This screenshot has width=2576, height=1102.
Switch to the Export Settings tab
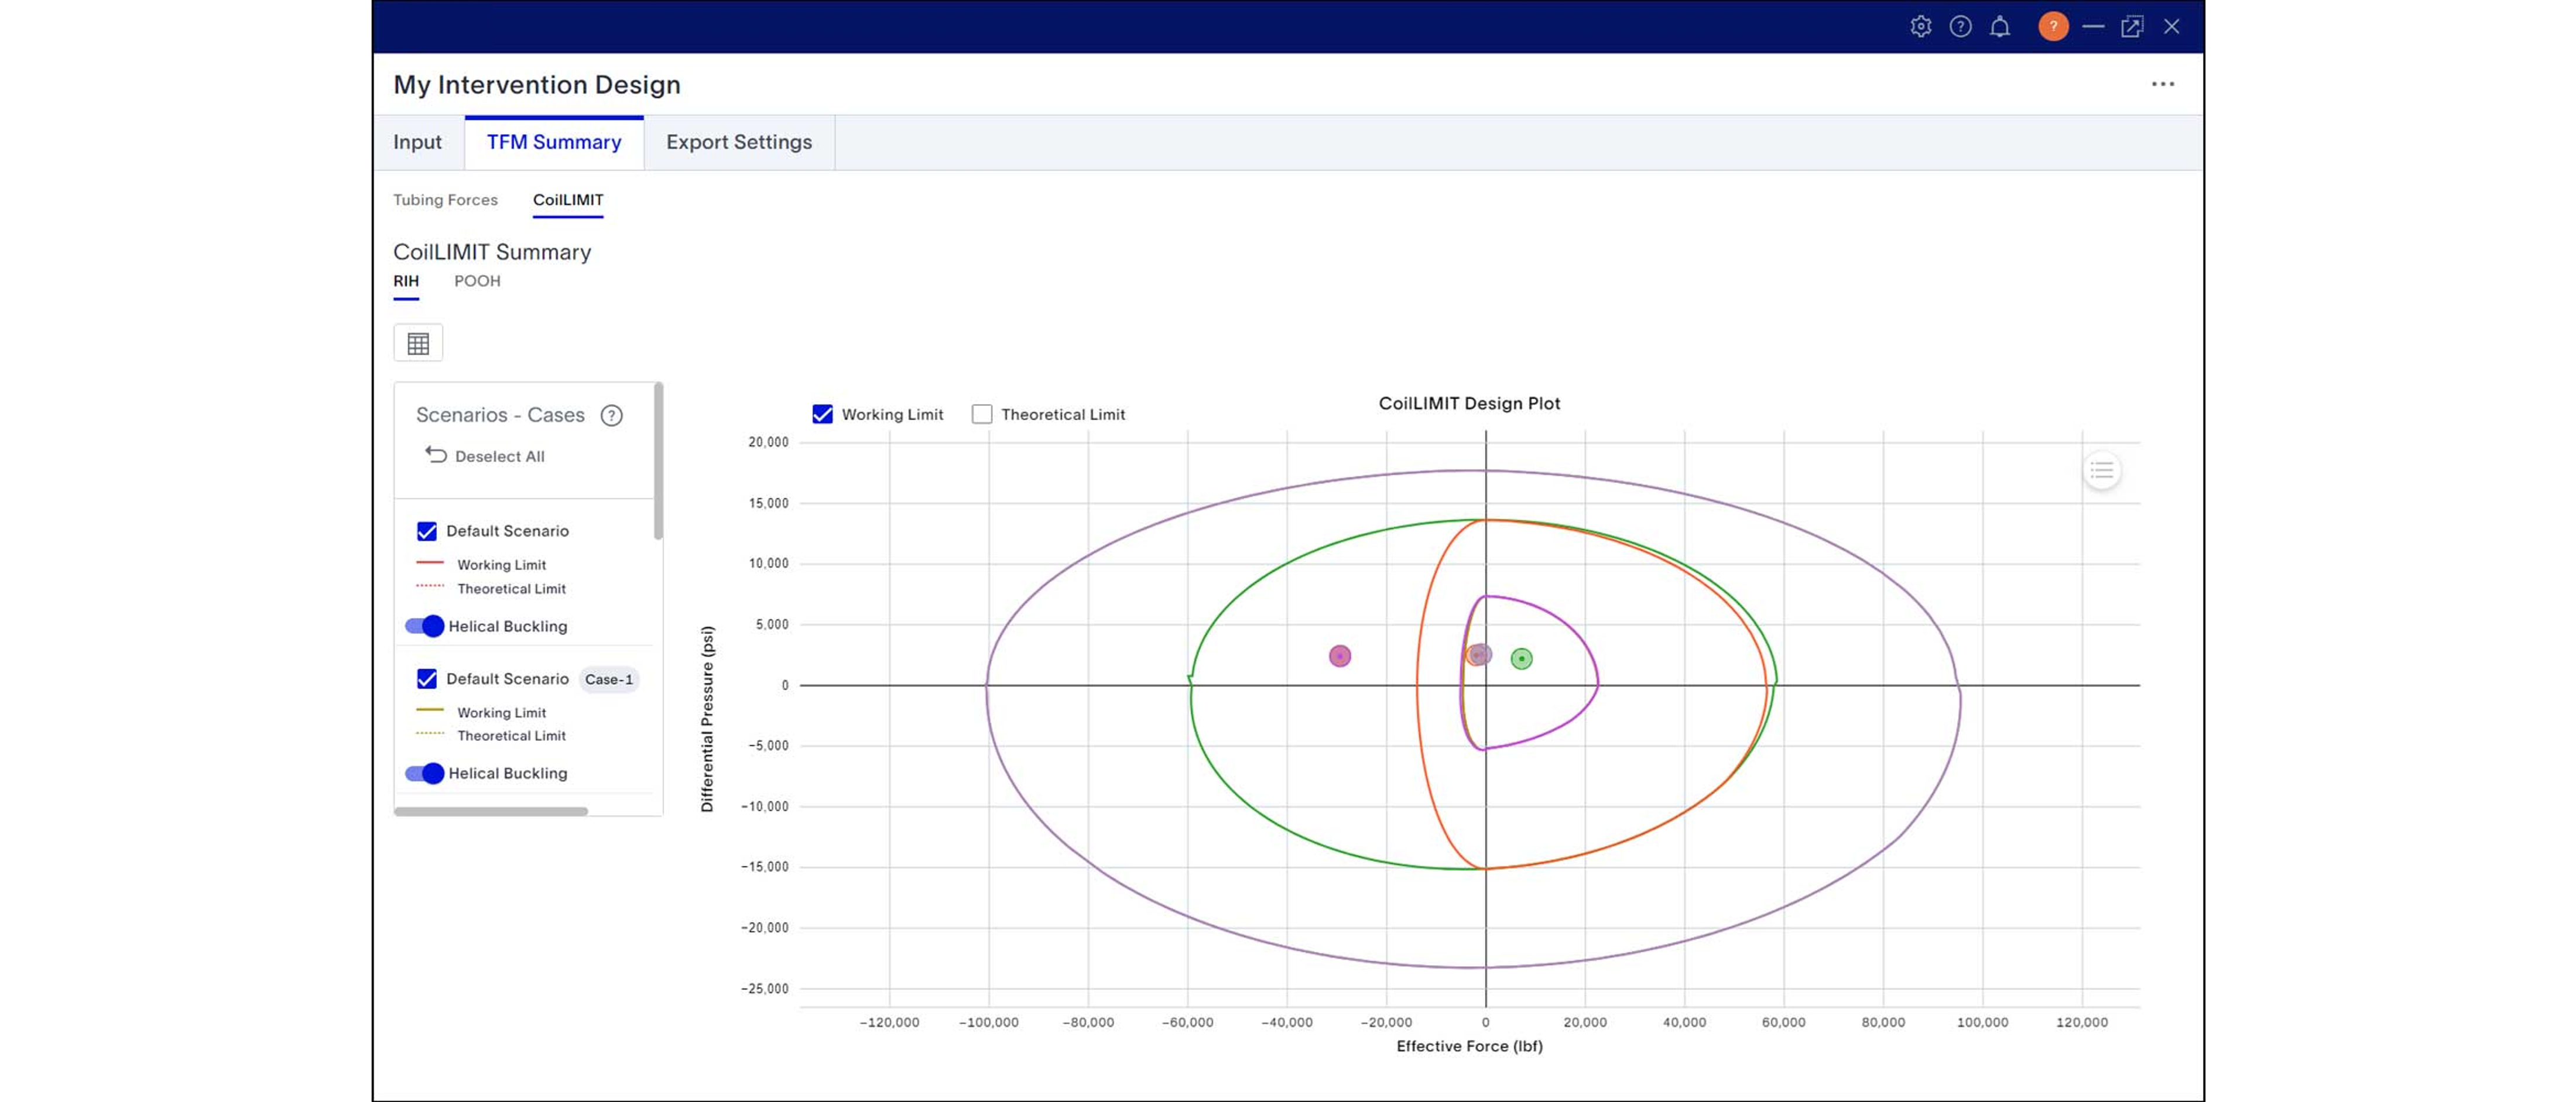pos(739,142)
